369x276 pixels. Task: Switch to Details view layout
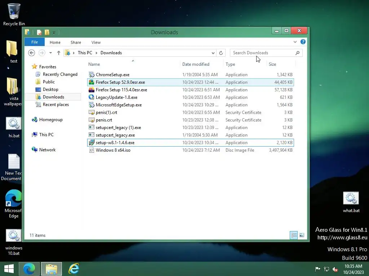[294, 235]
